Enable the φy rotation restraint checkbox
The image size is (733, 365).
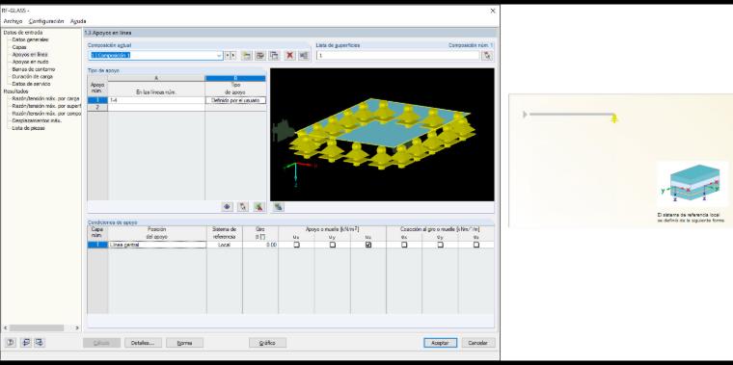point(440,245)
